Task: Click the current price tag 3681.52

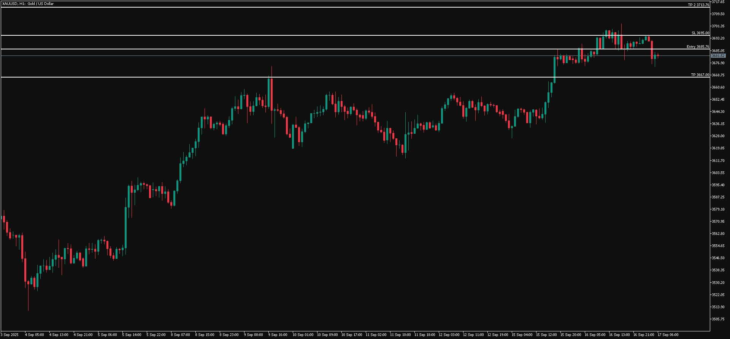Action: pyautogui.click(x=718, y=56)
